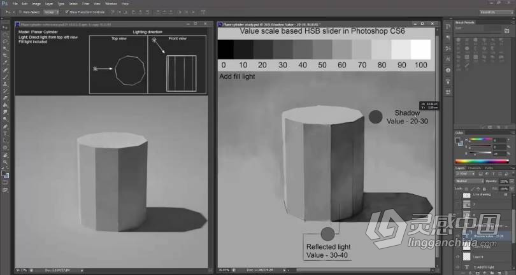This screenshot has height=275, width=516.
Task: Select the Brush Presets panel tab
Action: [x=465, y=22]
